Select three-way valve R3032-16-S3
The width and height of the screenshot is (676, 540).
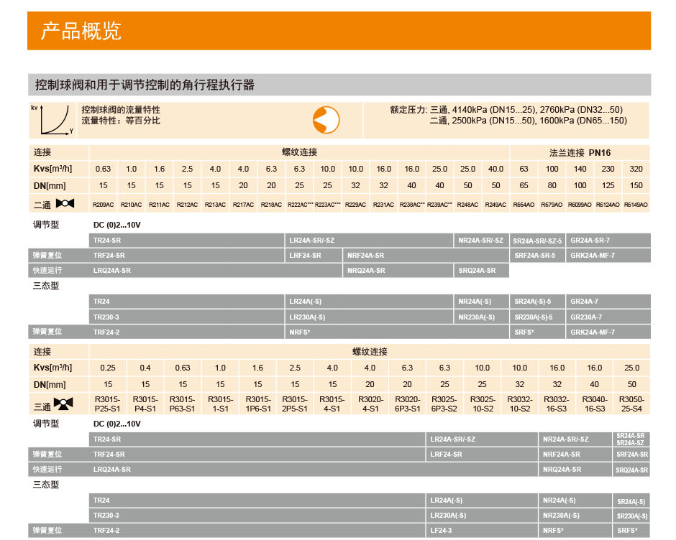click(x=557, y=404)
